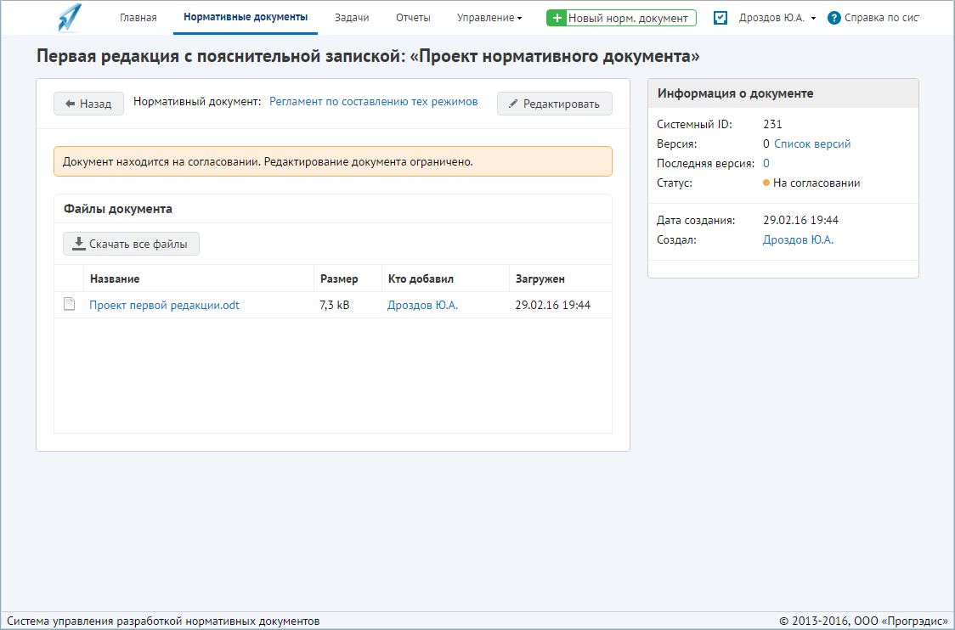Click the paper plane logo icon
This screenshot has height=630, width=955.
pyautogui.click(x=70, y=18)
